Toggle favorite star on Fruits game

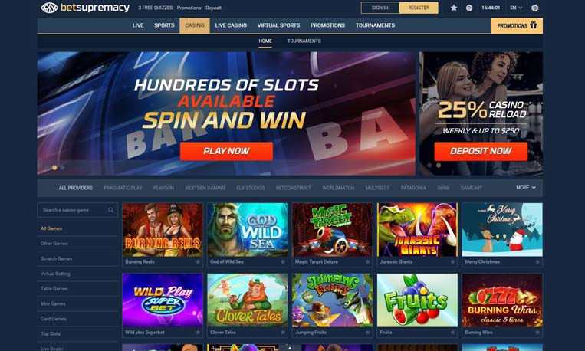452,333
